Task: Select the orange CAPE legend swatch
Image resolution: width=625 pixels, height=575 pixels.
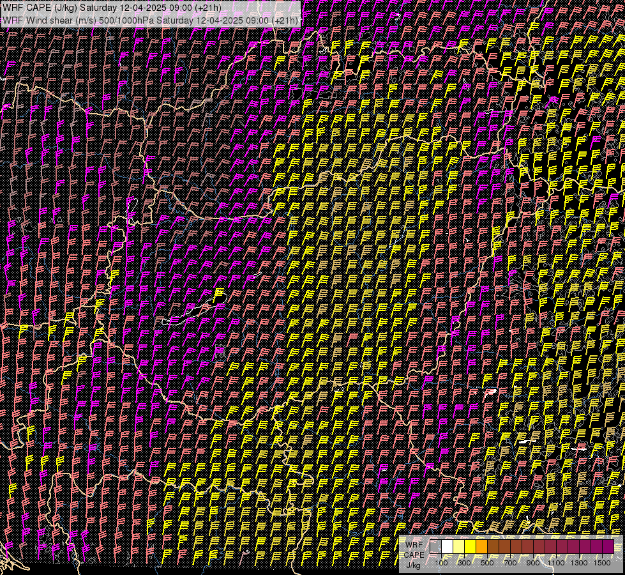Action: click(x=481, y=547)
